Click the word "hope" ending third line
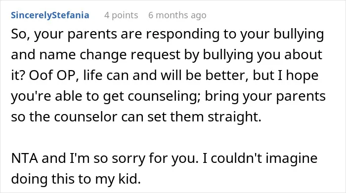Image resolution: width=346 pixels, height=193 pixels. (x=303, y=76)
